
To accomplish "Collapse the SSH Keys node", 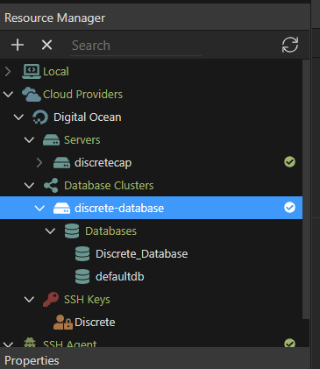I will click(29, 300).
